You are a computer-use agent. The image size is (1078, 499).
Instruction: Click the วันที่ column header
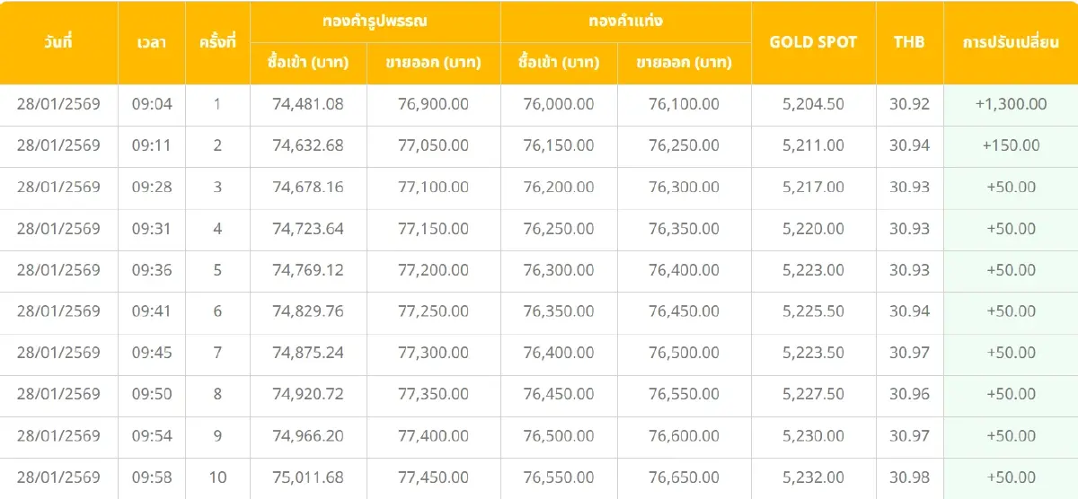[58, 42]
